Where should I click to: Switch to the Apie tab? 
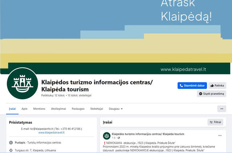pos(25,109)
